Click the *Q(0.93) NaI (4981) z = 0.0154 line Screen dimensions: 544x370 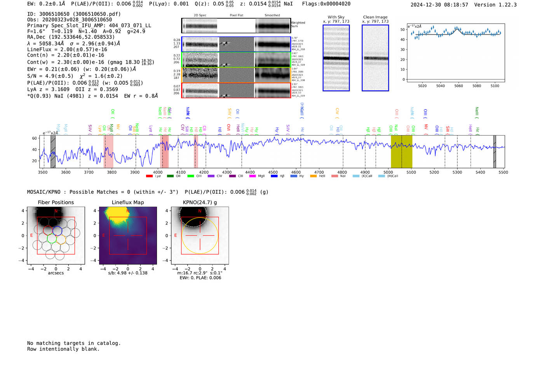click(x=92, y=96)
